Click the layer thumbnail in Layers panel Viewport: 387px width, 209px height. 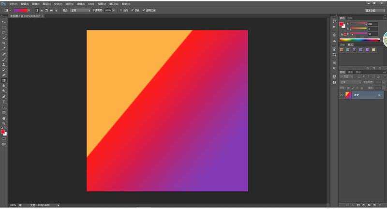coord(348,95)
